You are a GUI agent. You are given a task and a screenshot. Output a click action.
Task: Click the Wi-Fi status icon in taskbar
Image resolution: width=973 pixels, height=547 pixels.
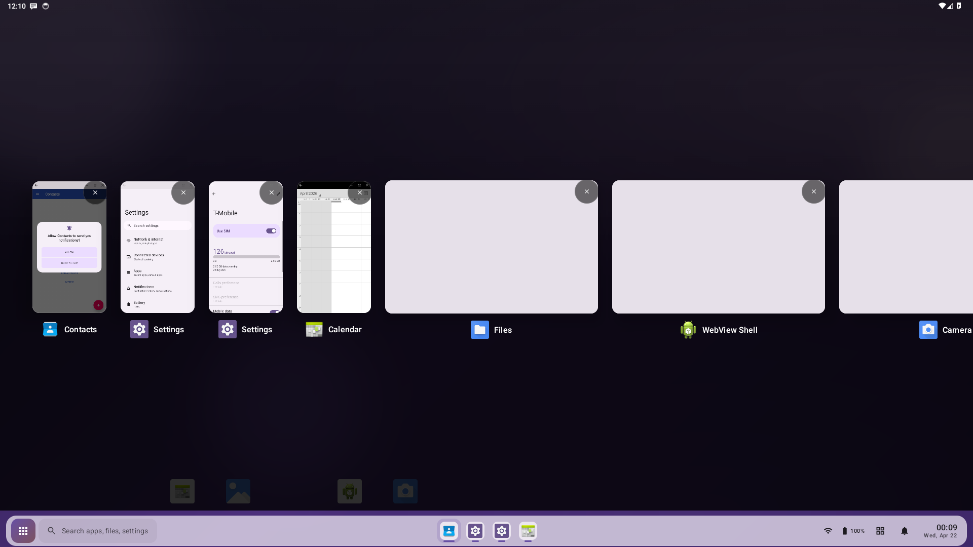coord(828,531)
